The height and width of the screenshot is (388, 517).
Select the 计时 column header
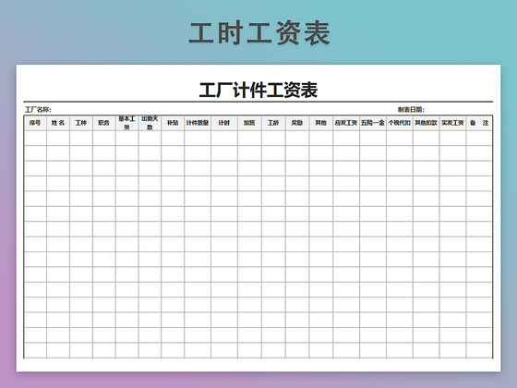click(x=224, y=123)
